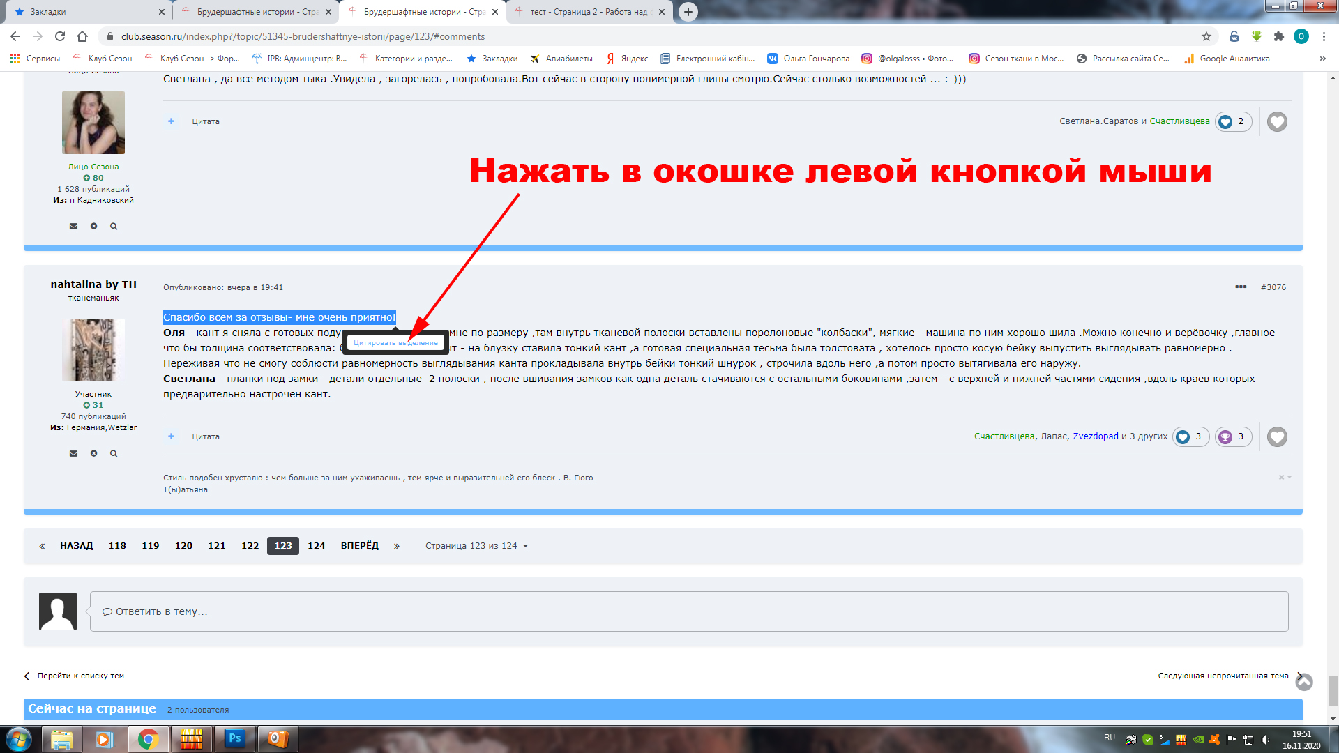Open the message envelope icon under nahtalina's avatar
1339x753 pixels.
[73, 454]
